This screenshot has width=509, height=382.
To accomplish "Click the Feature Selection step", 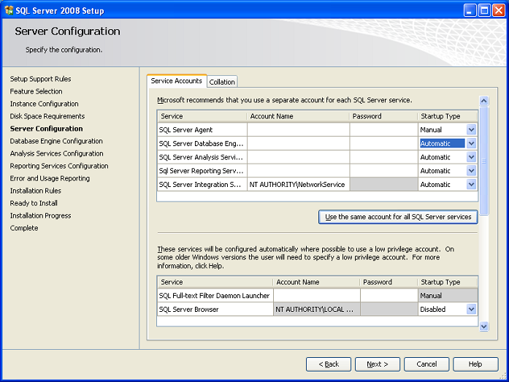I will tap(36, 91).
